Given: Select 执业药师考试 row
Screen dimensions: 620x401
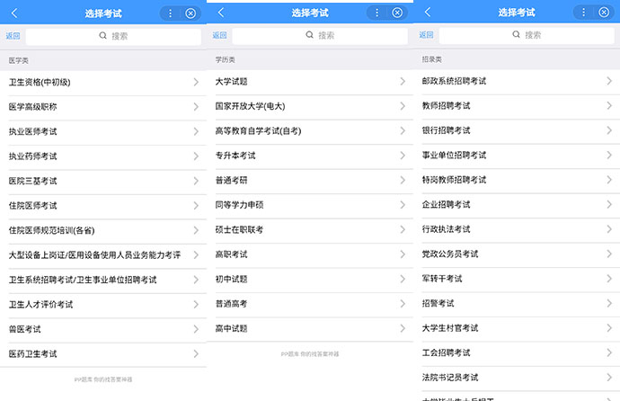Looking at the screenshot, I should (103, 156).
